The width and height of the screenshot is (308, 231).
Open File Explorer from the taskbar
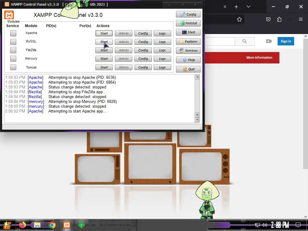(37, 225)
